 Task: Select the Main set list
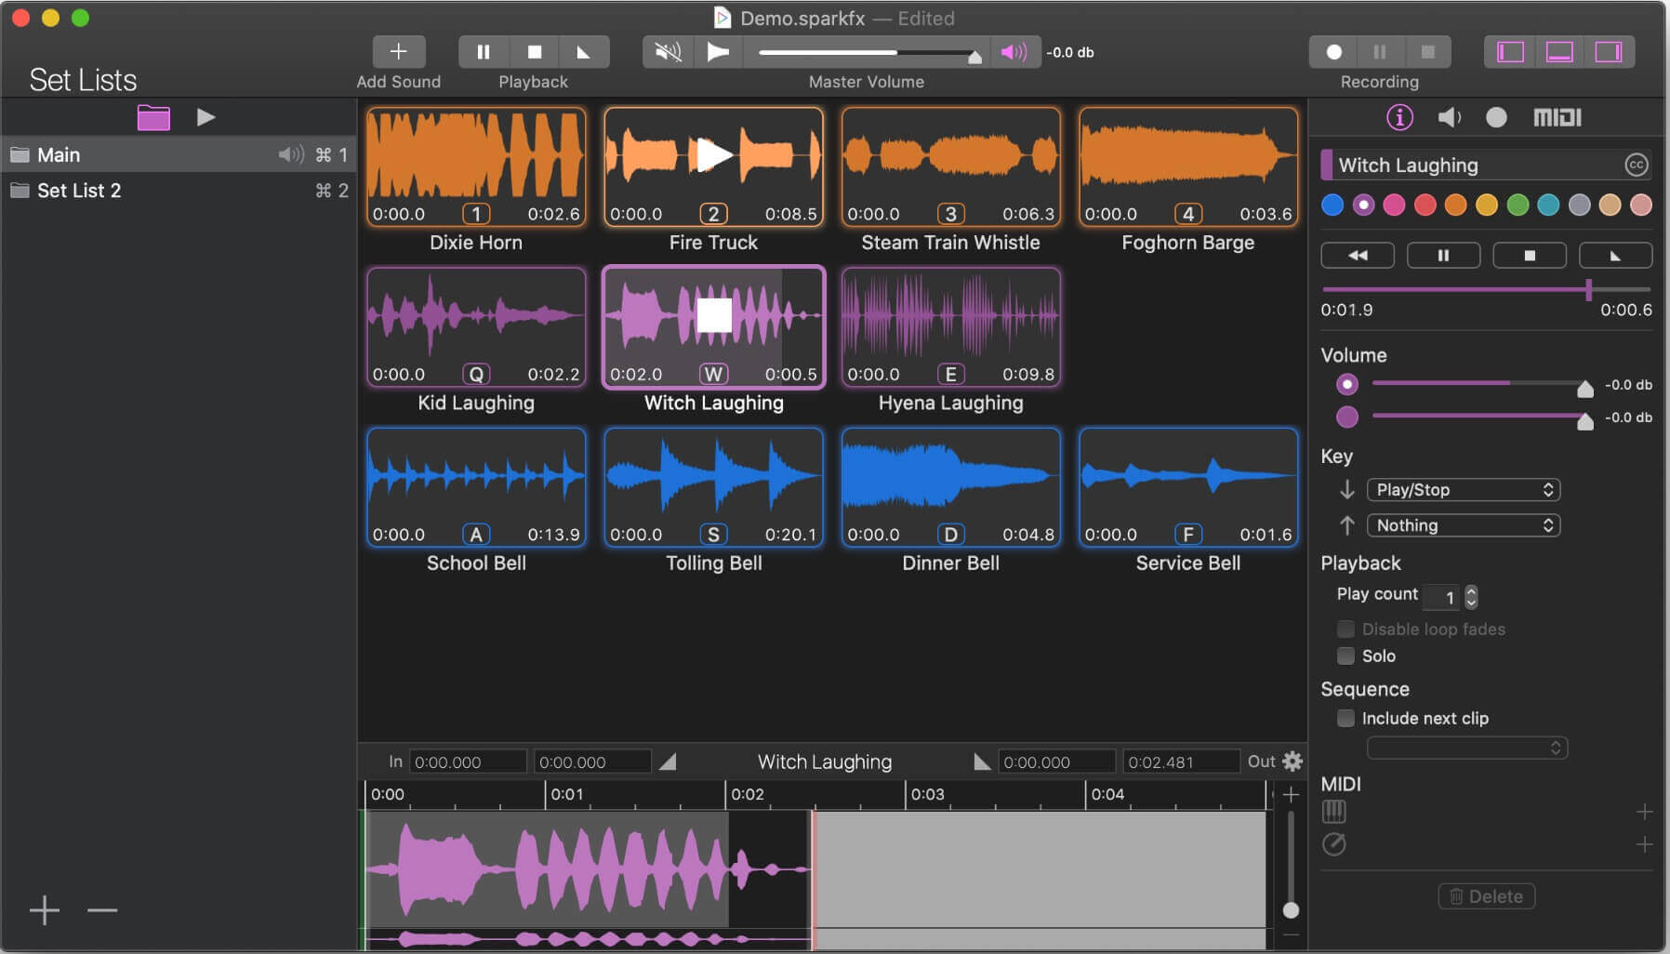(x=179, y=154)
